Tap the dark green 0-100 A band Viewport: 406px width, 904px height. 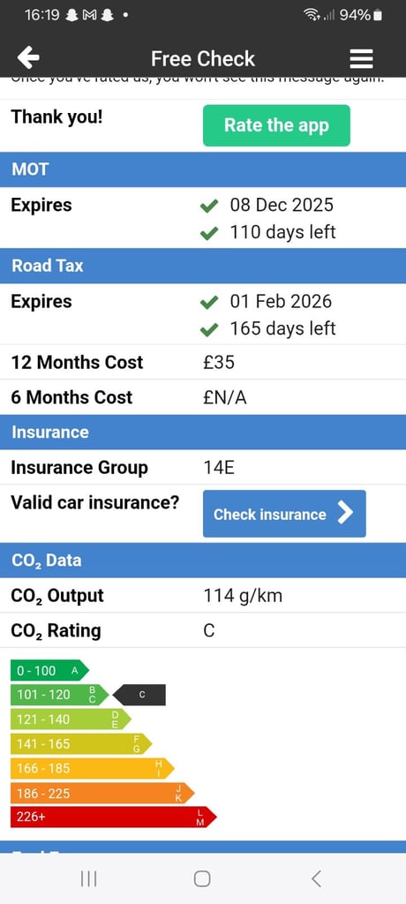(49, 671)
